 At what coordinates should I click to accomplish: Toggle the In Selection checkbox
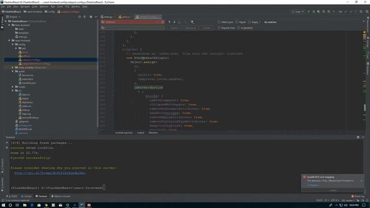[x=239, y=28]
